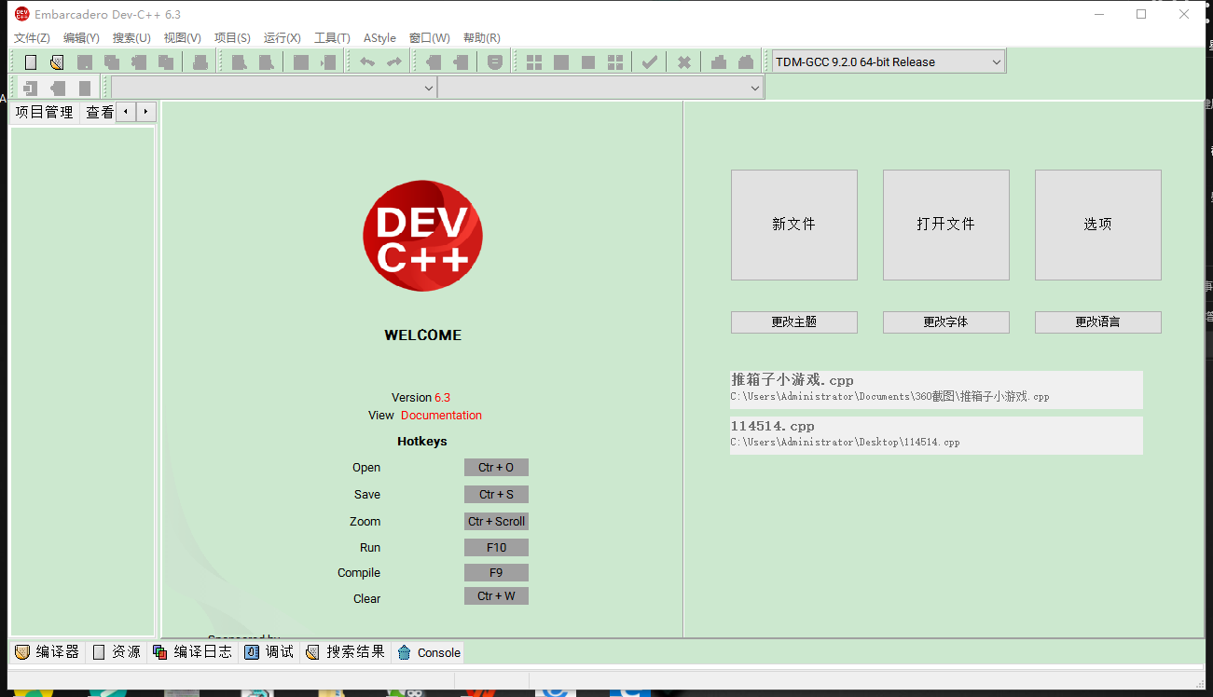This screenshot has width=1213, height=697.
Task: Click the Ctr + Scroll hotkey label
Action: coord(496,522)
